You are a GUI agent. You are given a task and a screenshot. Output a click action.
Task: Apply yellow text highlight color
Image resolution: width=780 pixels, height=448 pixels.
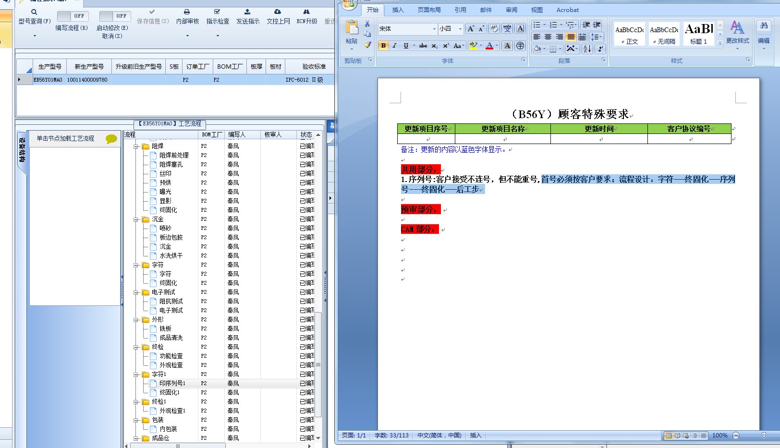[x=473, y=46]
